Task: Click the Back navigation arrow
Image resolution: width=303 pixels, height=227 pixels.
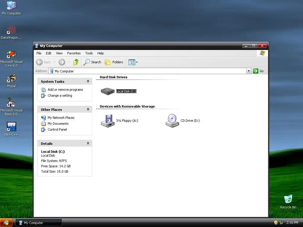Action: click(x=39, y=62)
